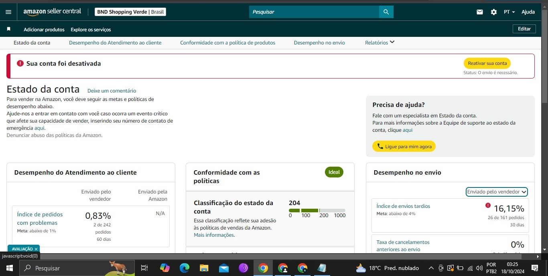The image size is (548, 276).
Task: Select the Estado da conta tab
Action: tap(32, 42)
